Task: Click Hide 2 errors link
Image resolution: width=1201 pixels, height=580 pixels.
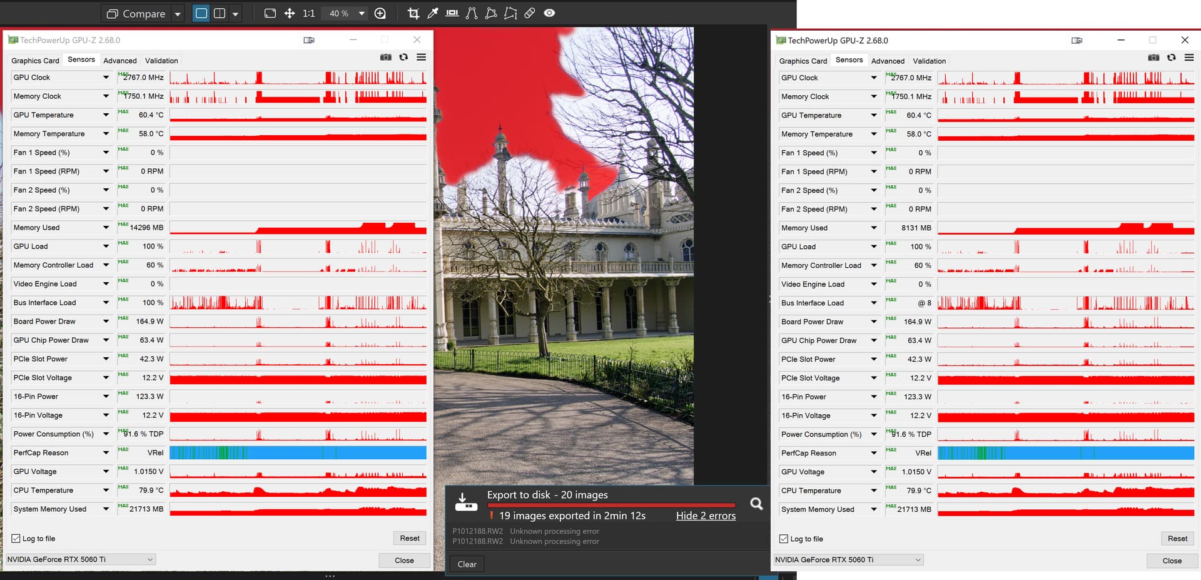Action: (706, 516)
